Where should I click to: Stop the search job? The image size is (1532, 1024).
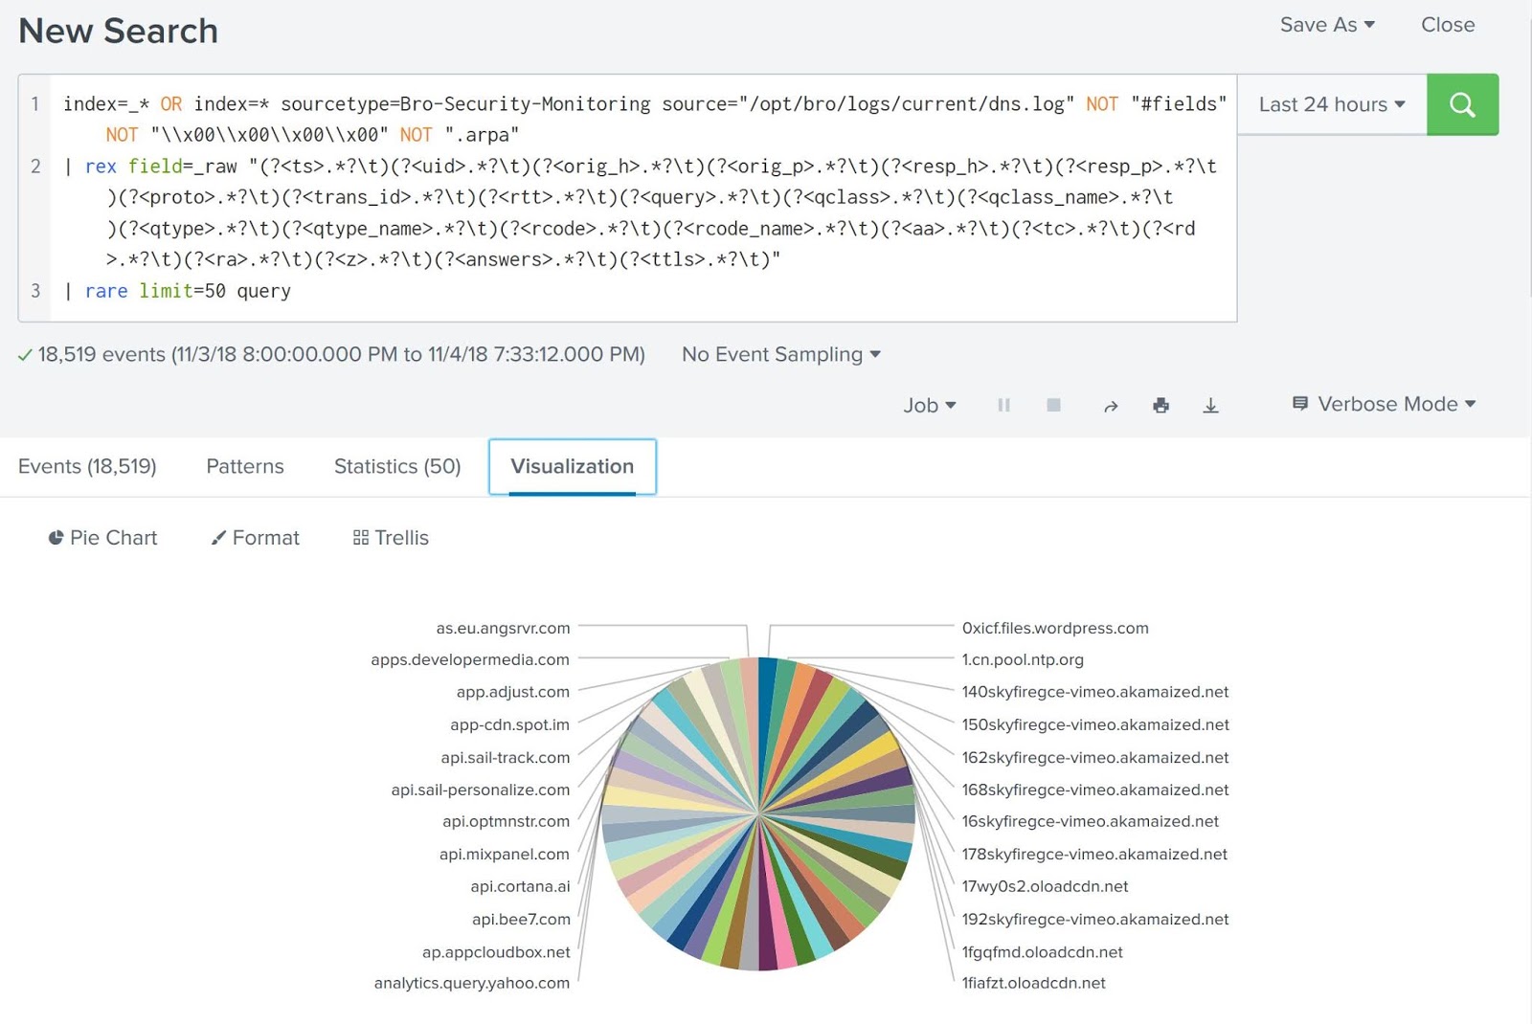(x=1053, y=404)
